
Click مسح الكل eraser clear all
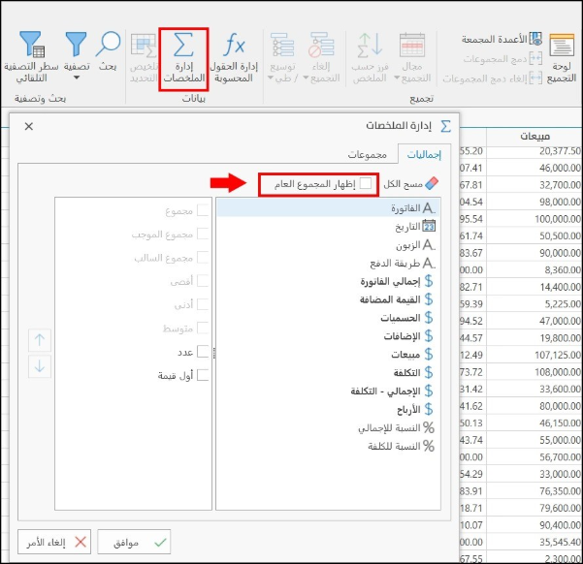click(411, 183)
